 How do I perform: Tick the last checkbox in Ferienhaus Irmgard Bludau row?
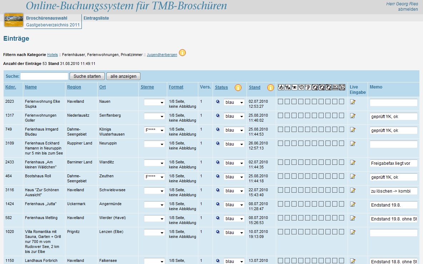(x=342, y=130)
